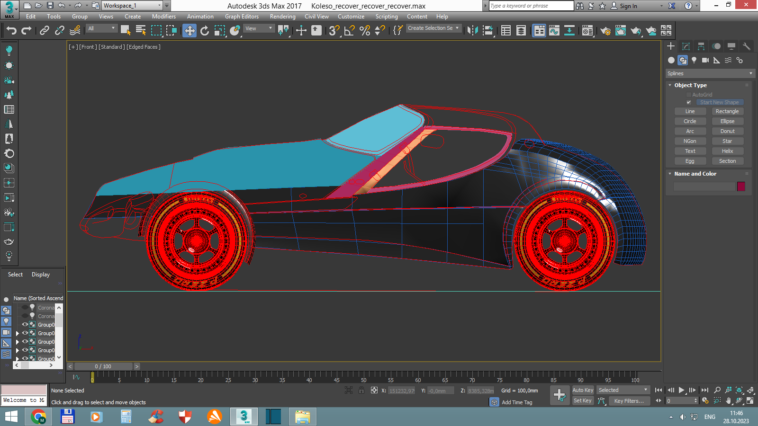
Task: Toggle Auto Key animation mode
Action: coord(583,390)
